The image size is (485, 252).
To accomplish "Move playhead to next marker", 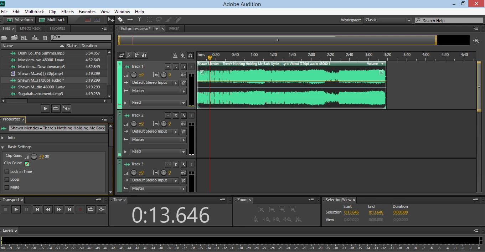I will point(69,210).
